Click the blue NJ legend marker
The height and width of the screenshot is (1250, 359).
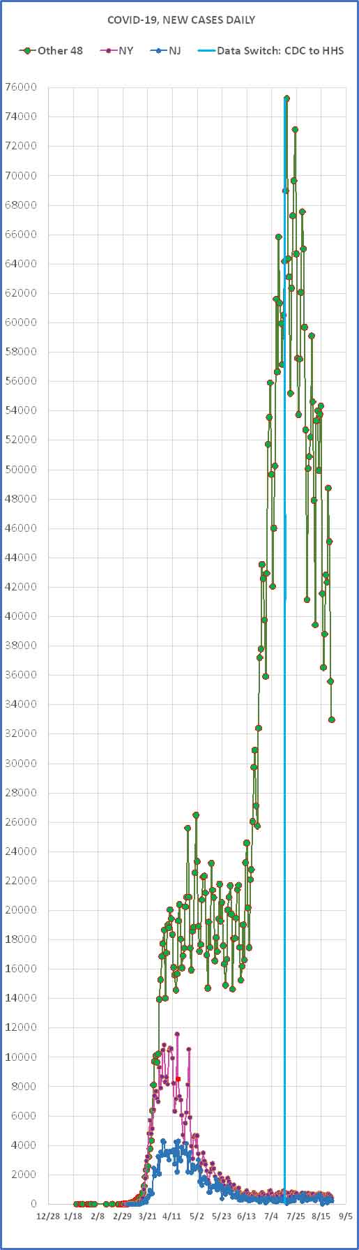160,51
